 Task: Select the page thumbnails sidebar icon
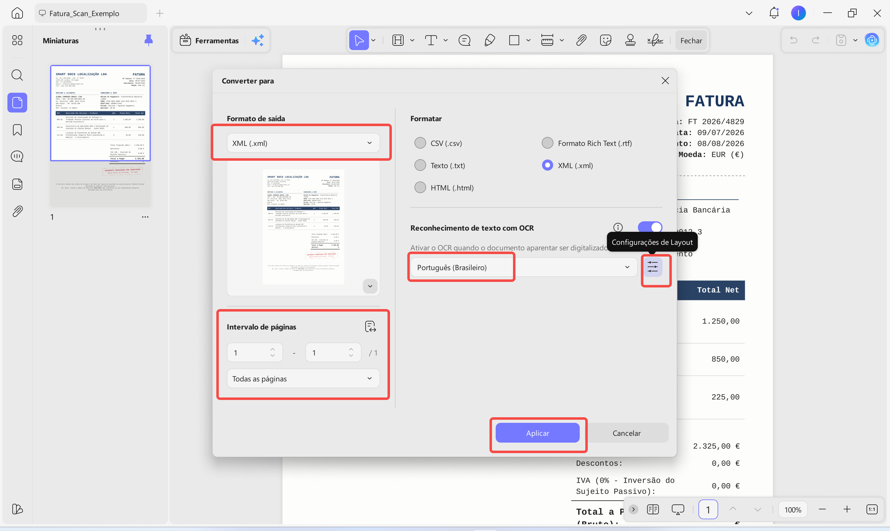17,103
